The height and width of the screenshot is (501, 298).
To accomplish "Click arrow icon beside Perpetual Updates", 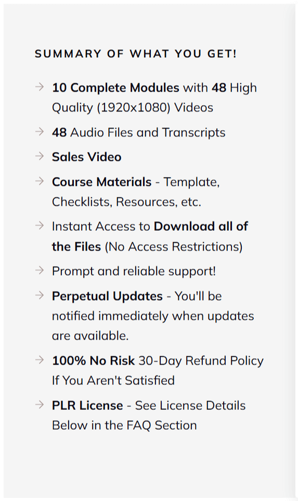I will pyautogui.click(x=39, y=295).
